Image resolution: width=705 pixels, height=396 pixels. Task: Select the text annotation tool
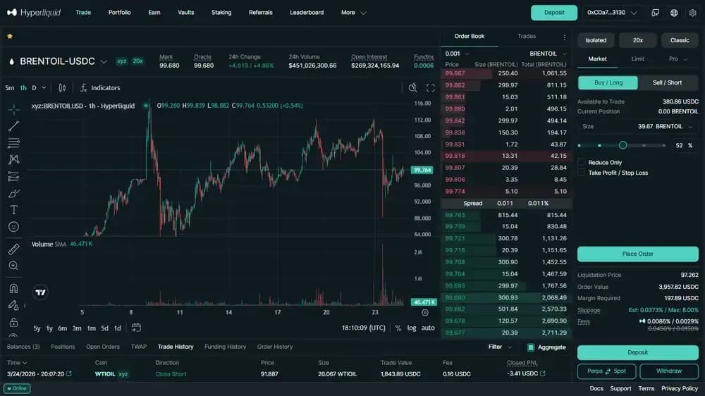pyautogui.click(x=13, y=210)
